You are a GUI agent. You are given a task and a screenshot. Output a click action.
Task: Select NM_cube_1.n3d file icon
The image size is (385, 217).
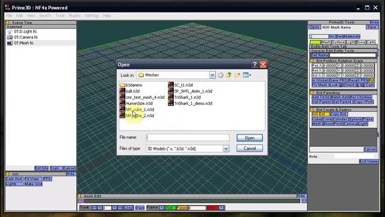pyautogui.click(x=122, y=110)
